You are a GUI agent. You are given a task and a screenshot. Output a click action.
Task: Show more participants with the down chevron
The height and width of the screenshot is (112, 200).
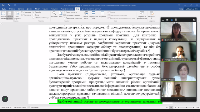coord(178,99)
